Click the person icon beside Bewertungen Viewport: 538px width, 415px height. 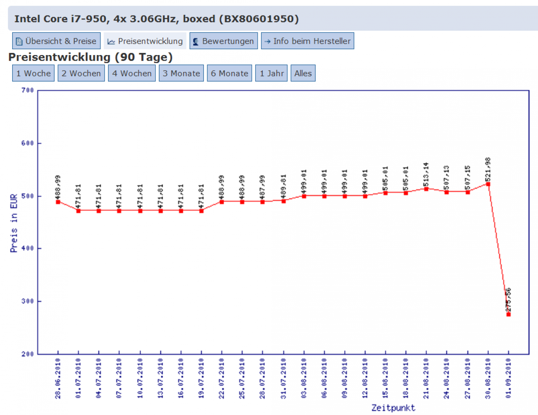(x=195, y=42)
